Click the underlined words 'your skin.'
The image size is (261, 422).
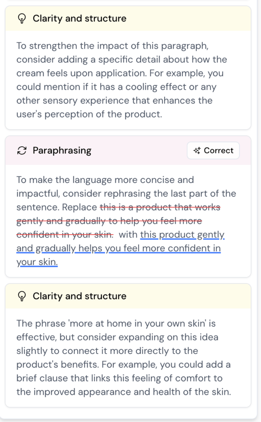click(x=37, y=262)
